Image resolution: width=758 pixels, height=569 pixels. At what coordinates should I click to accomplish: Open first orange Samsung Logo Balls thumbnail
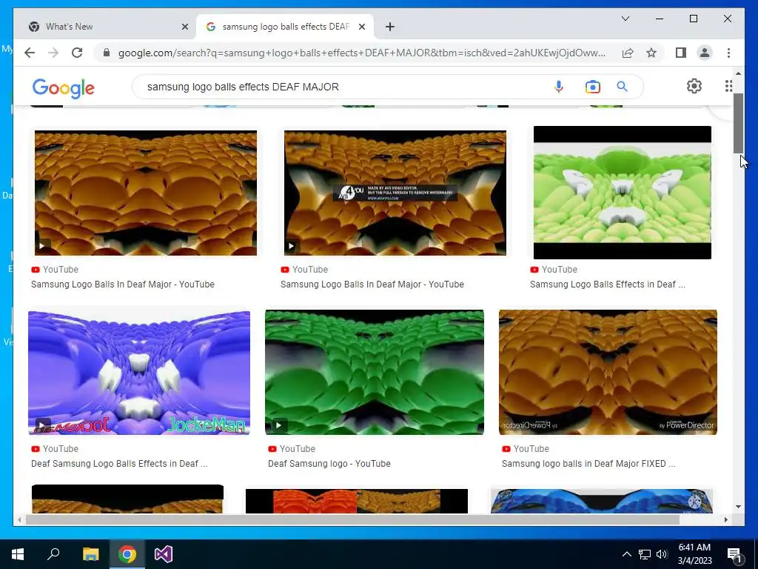[146, 193]
